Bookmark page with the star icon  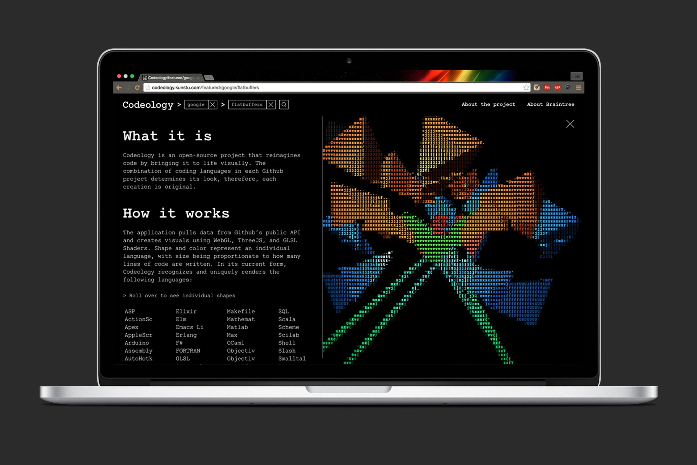pos(526,88)
